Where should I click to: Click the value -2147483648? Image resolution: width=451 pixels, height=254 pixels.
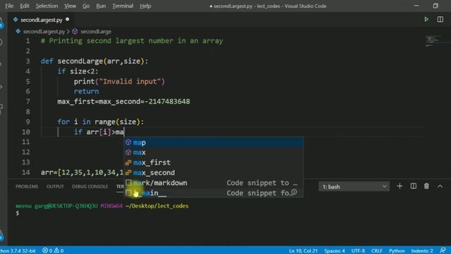[x=168, y=102]
